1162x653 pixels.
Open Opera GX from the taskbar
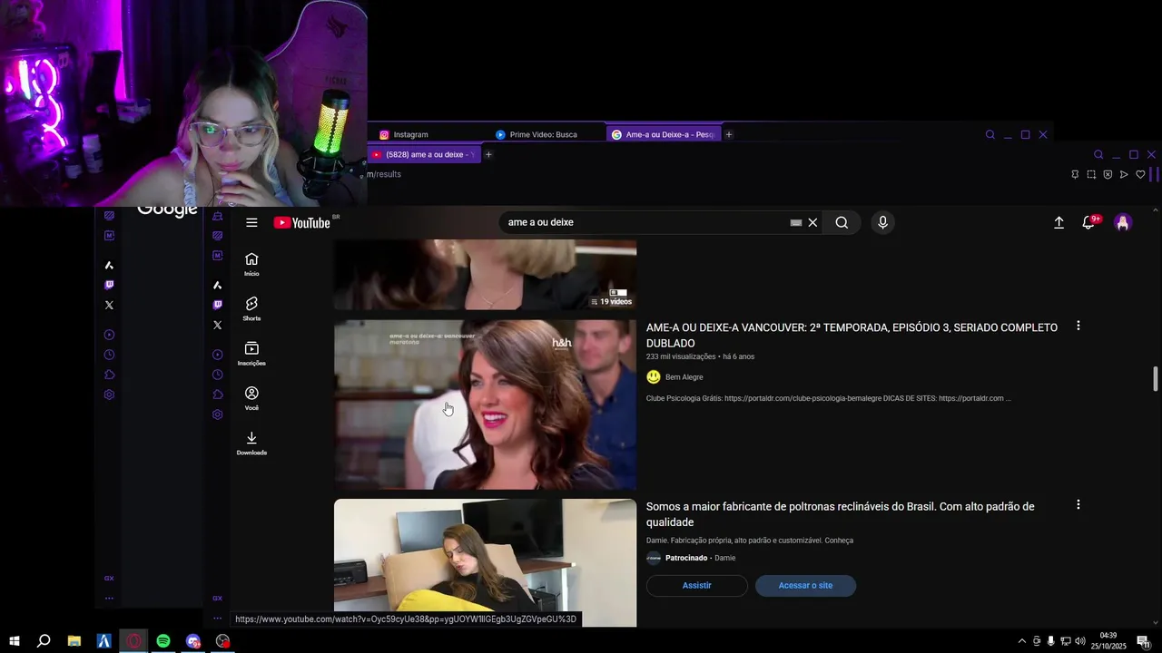tap(134, 641)
